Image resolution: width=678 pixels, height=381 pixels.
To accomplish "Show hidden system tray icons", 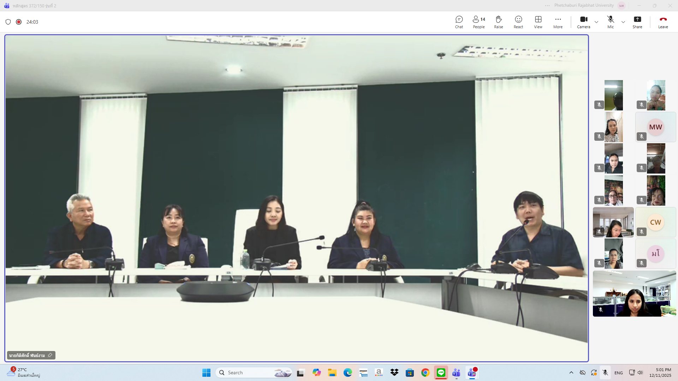I will click(x=571, y=373).
